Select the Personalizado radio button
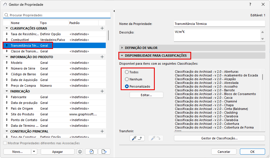Image resolution: width=270 pixels, height=158 pixels. (x=127, y=86)
